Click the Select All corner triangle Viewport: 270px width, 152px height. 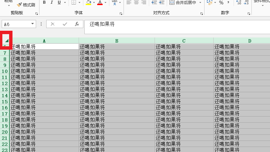coord(6,41)
